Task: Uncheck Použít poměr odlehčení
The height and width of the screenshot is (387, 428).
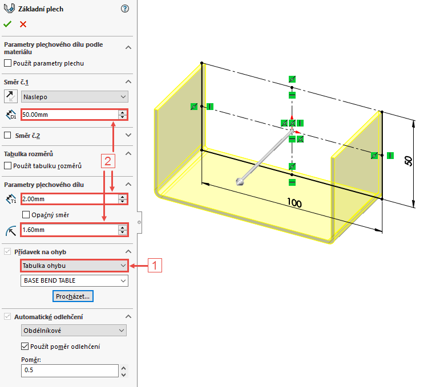Action: coord(25,347)
